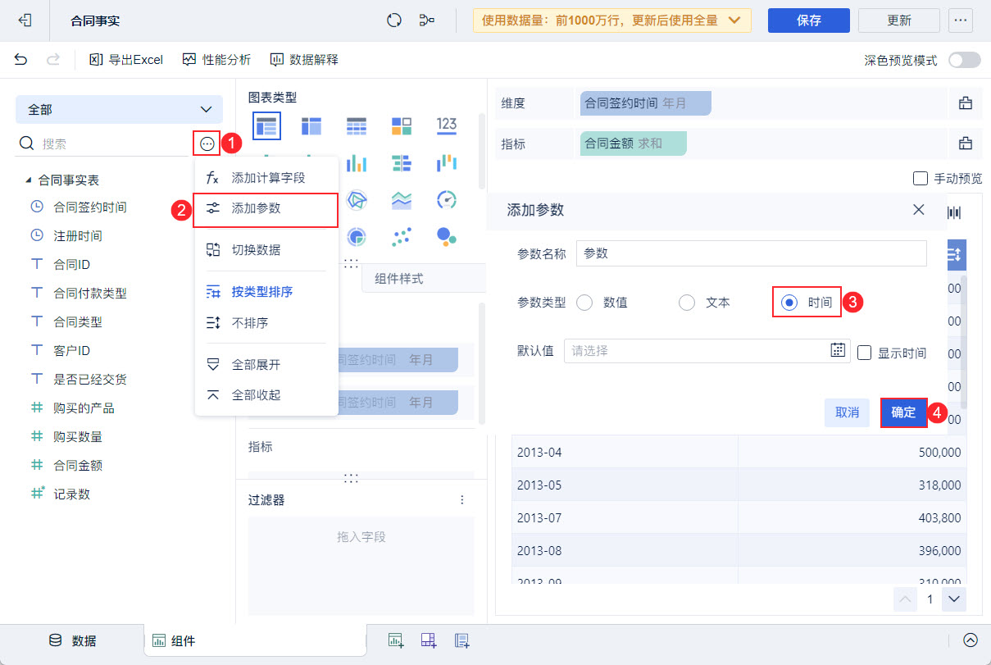This screenshot has width=991, height=665.
Task: Choose 切换数据 from the menu
Action: click(x=266, y=250)
